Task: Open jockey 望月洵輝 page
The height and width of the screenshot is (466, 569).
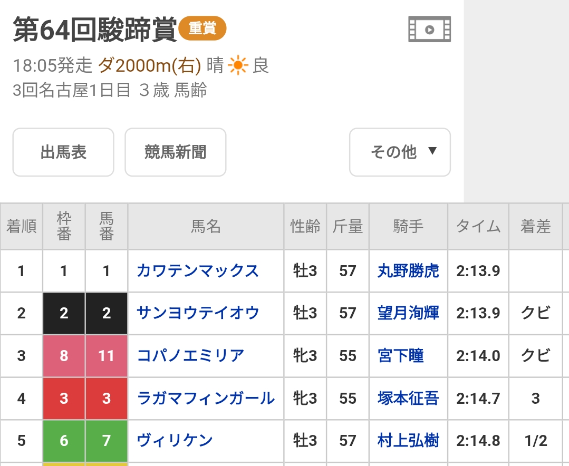Action: pyautogui.click(x=408, y=313)
